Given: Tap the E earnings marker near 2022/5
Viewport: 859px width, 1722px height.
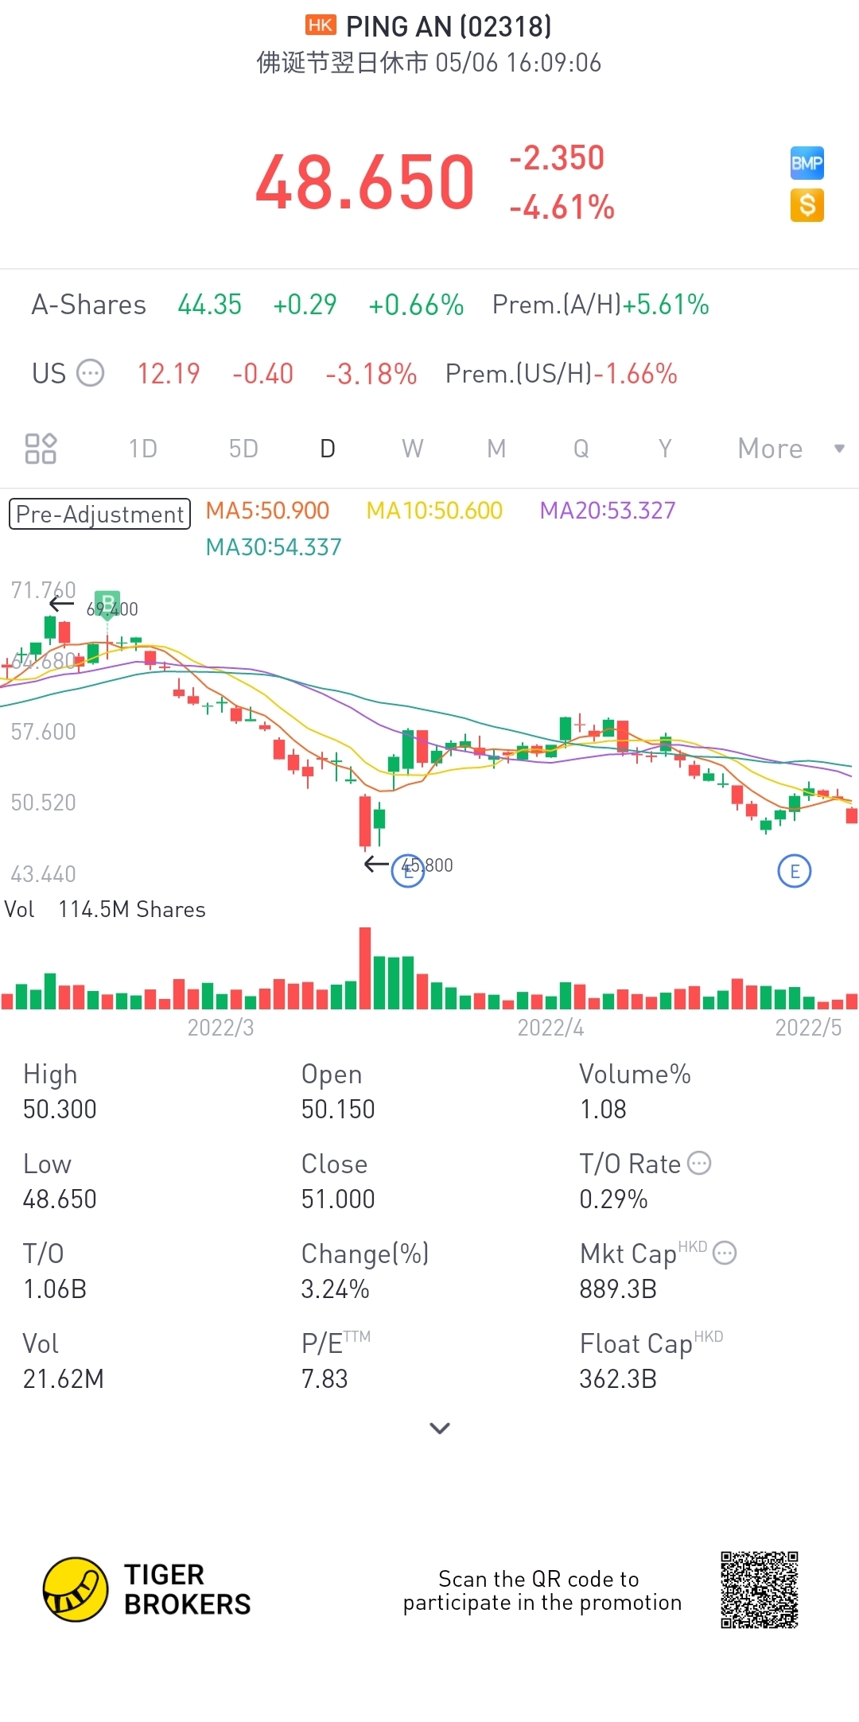Looking at the screenshot, I should 794,872.
